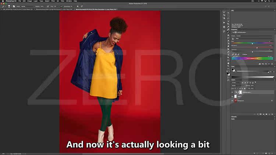Open the Preset dropdown in Properties
The height and width of the screenshot is (155, 276).
coord(254,36)
